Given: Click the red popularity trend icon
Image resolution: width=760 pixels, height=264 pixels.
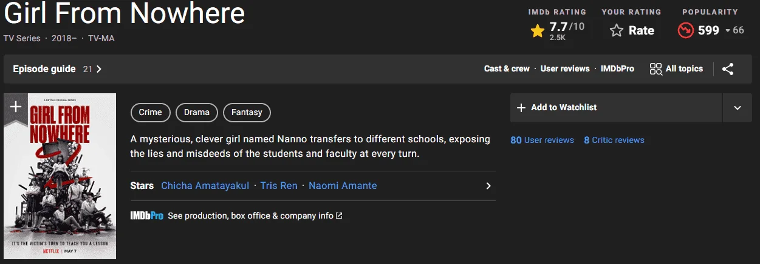Looking at the screenshot, I should tap(686, 30).
